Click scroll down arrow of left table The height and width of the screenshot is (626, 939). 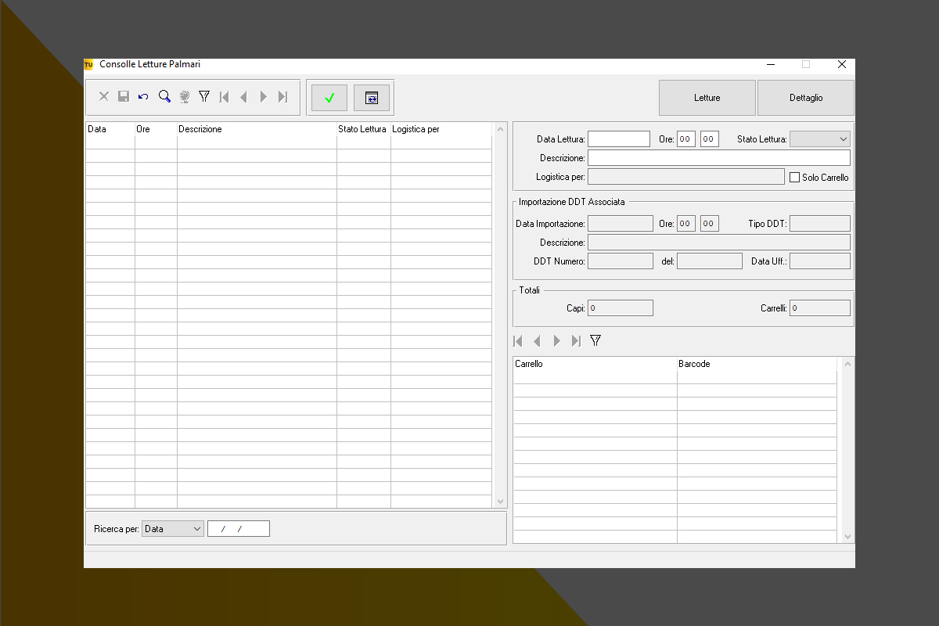click(x=501, y=501)
